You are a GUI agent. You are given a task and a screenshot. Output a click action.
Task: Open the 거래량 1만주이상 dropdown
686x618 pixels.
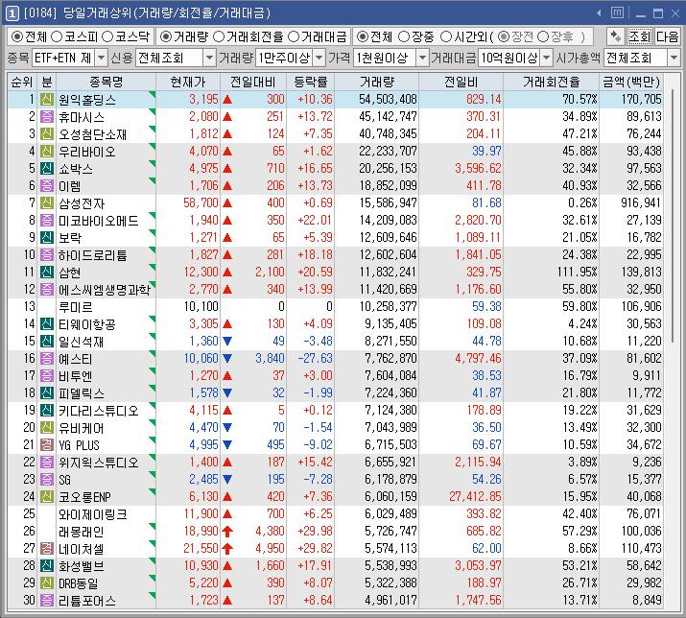click(x=319, y=58)
